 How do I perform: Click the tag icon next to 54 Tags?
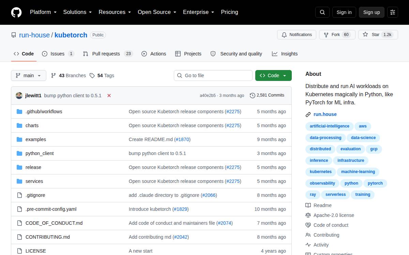[92, 75]
